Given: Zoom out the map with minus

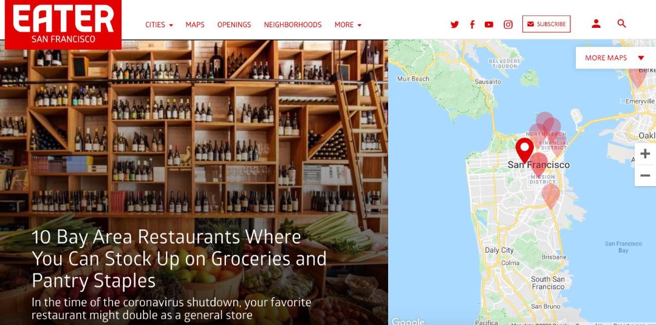Looking at the screenshot, I should 645,175.
